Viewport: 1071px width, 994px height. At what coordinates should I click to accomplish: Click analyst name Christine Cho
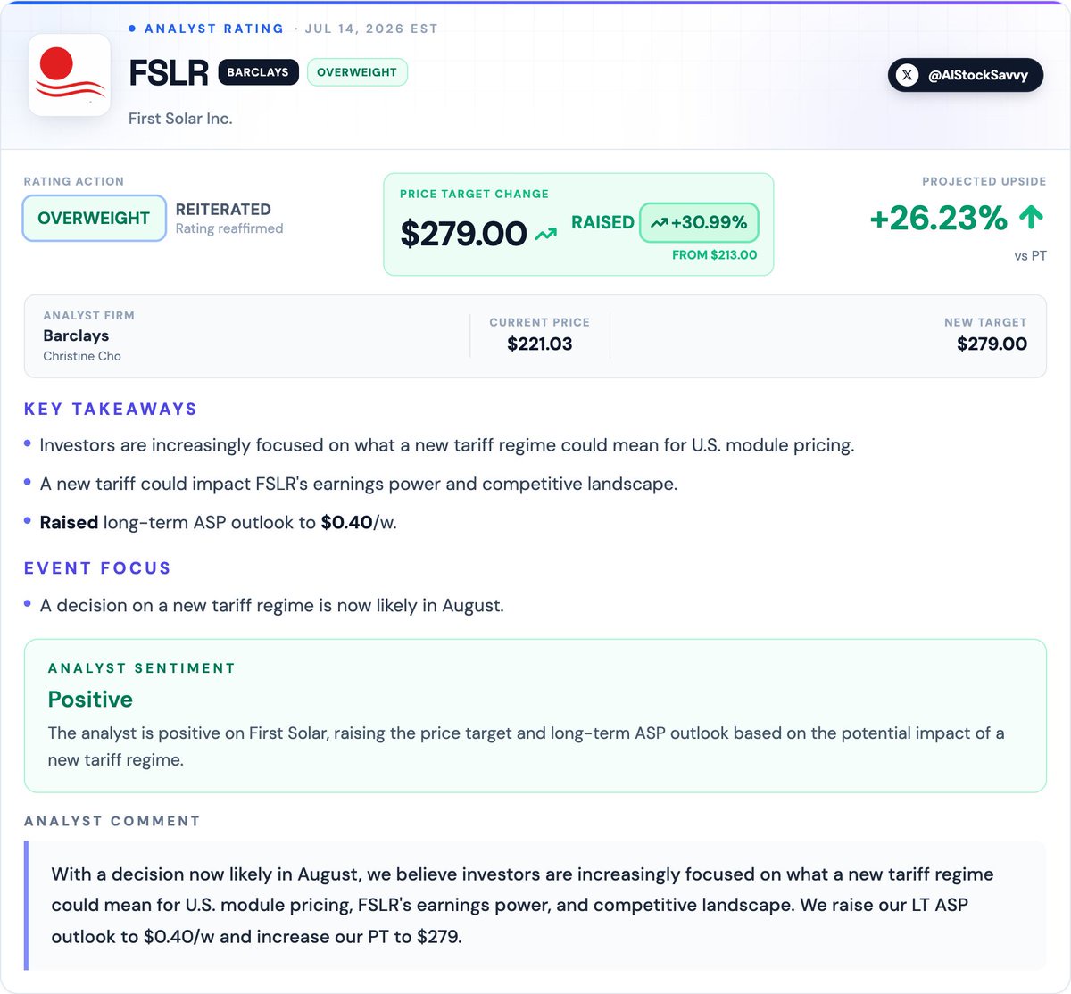[82, 356]
